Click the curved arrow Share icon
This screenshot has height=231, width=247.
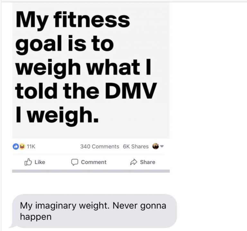point(133,162)
